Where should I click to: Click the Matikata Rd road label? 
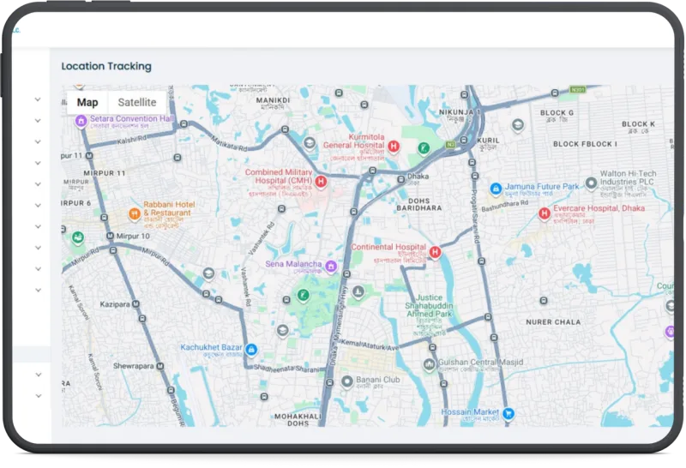pyautogui.click(x=230, y=143)
